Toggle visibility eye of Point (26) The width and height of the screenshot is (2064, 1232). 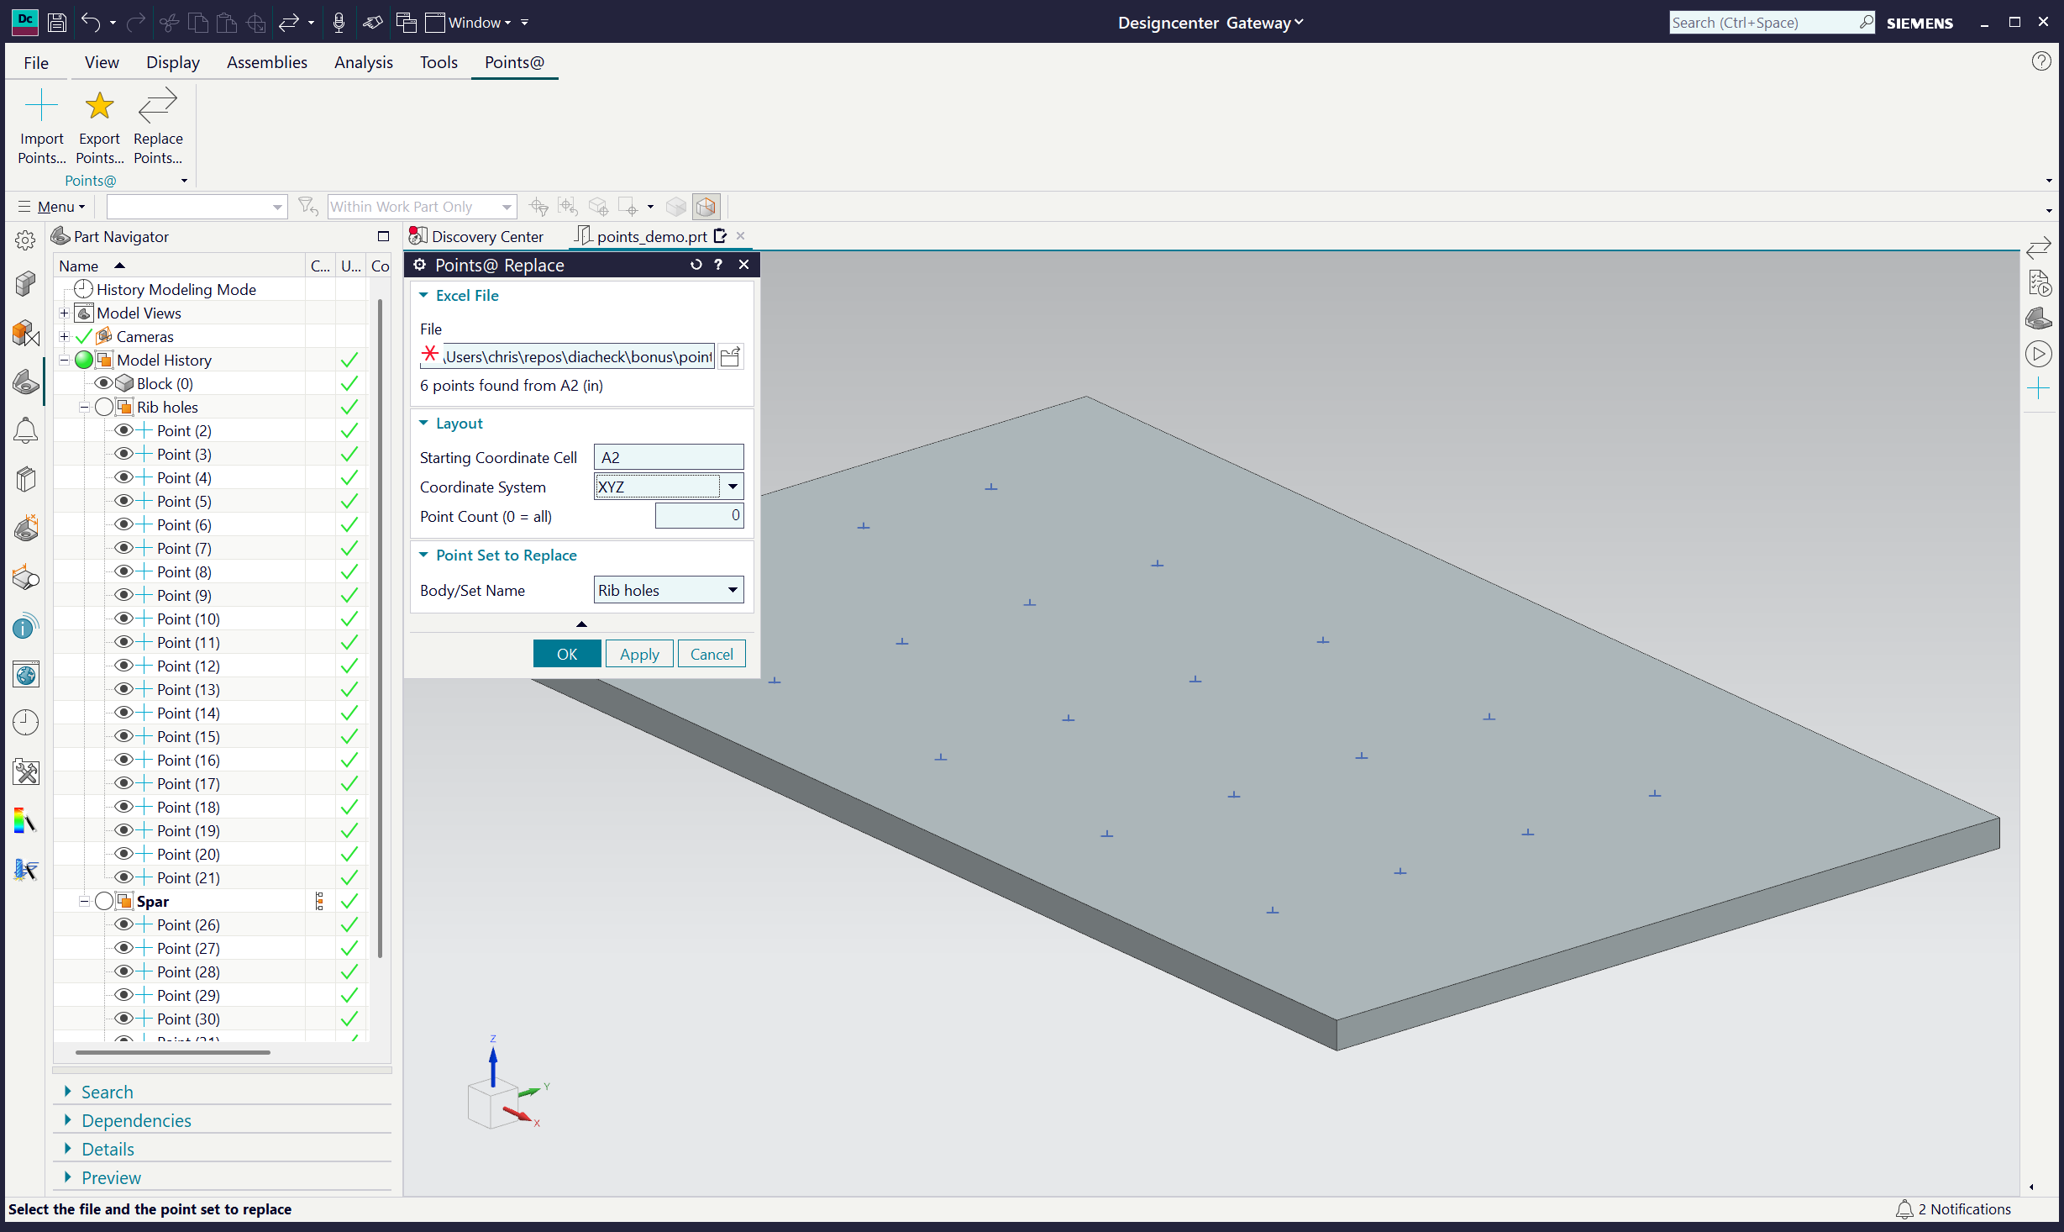click(123, 924)
